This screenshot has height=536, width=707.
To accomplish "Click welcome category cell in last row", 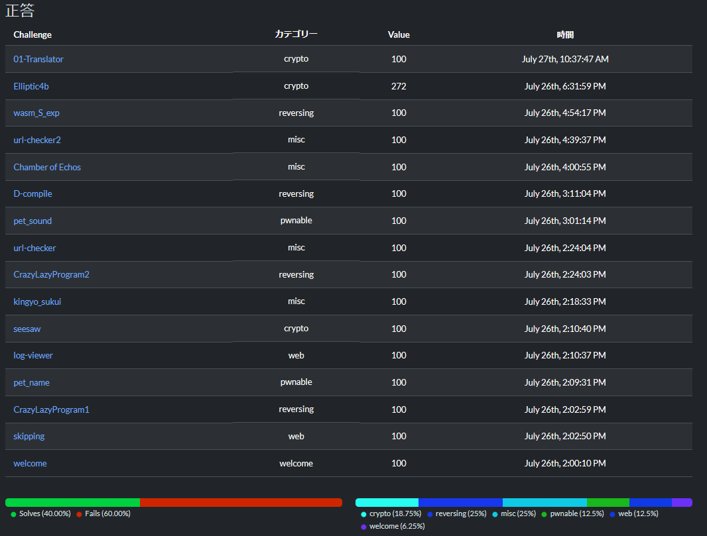I will pyautogui.click(x=296, y=464).
